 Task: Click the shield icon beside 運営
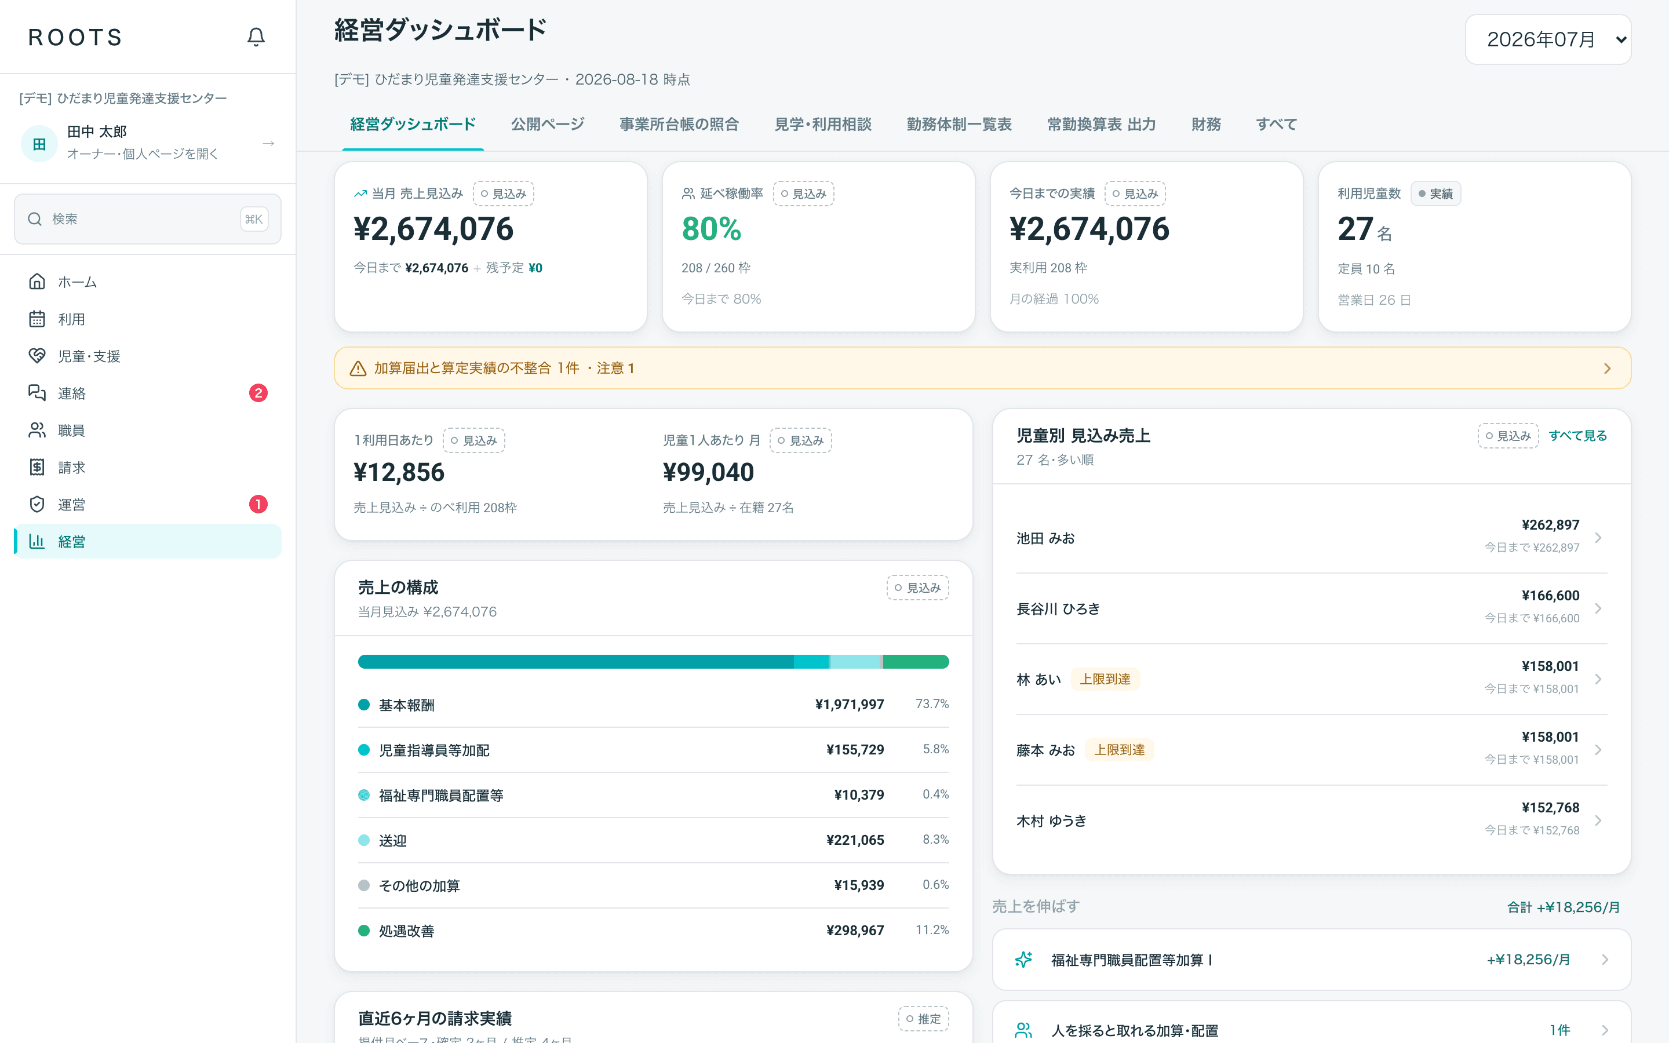point(37,504)
